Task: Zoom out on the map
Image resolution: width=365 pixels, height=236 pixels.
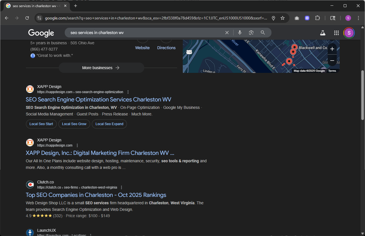Action: click(332, 61)
